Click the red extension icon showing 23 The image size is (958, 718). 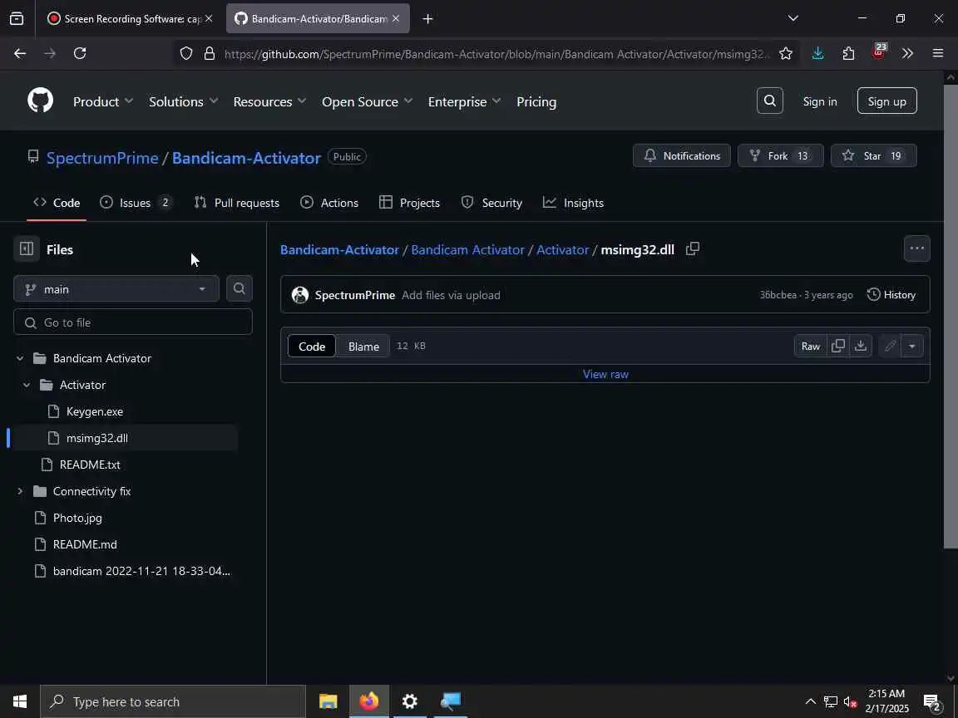click(878, 52)
